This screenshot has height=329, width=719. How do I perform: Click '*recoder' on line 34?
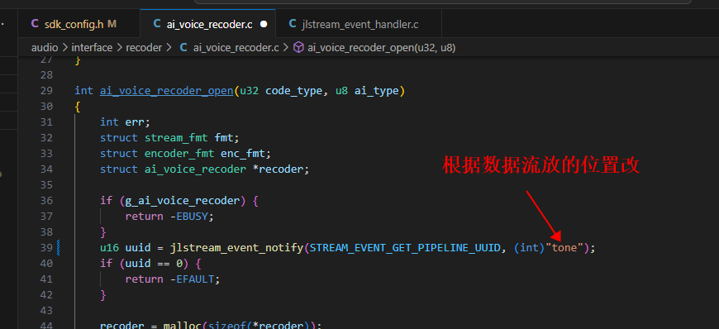(278, 169)
